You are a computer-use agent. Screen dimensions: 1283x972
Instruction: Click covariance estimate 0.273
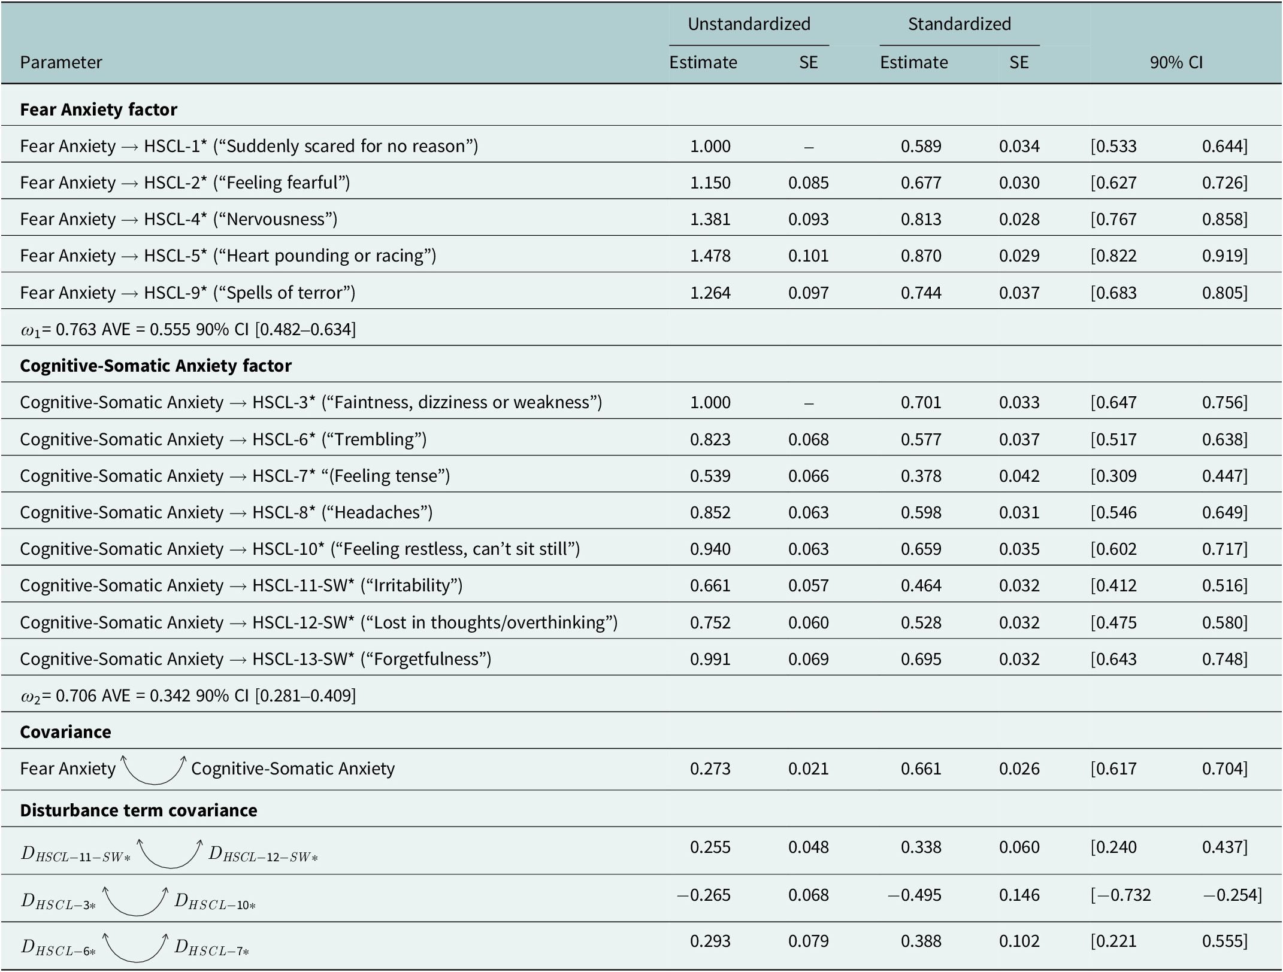pos(710,769)
